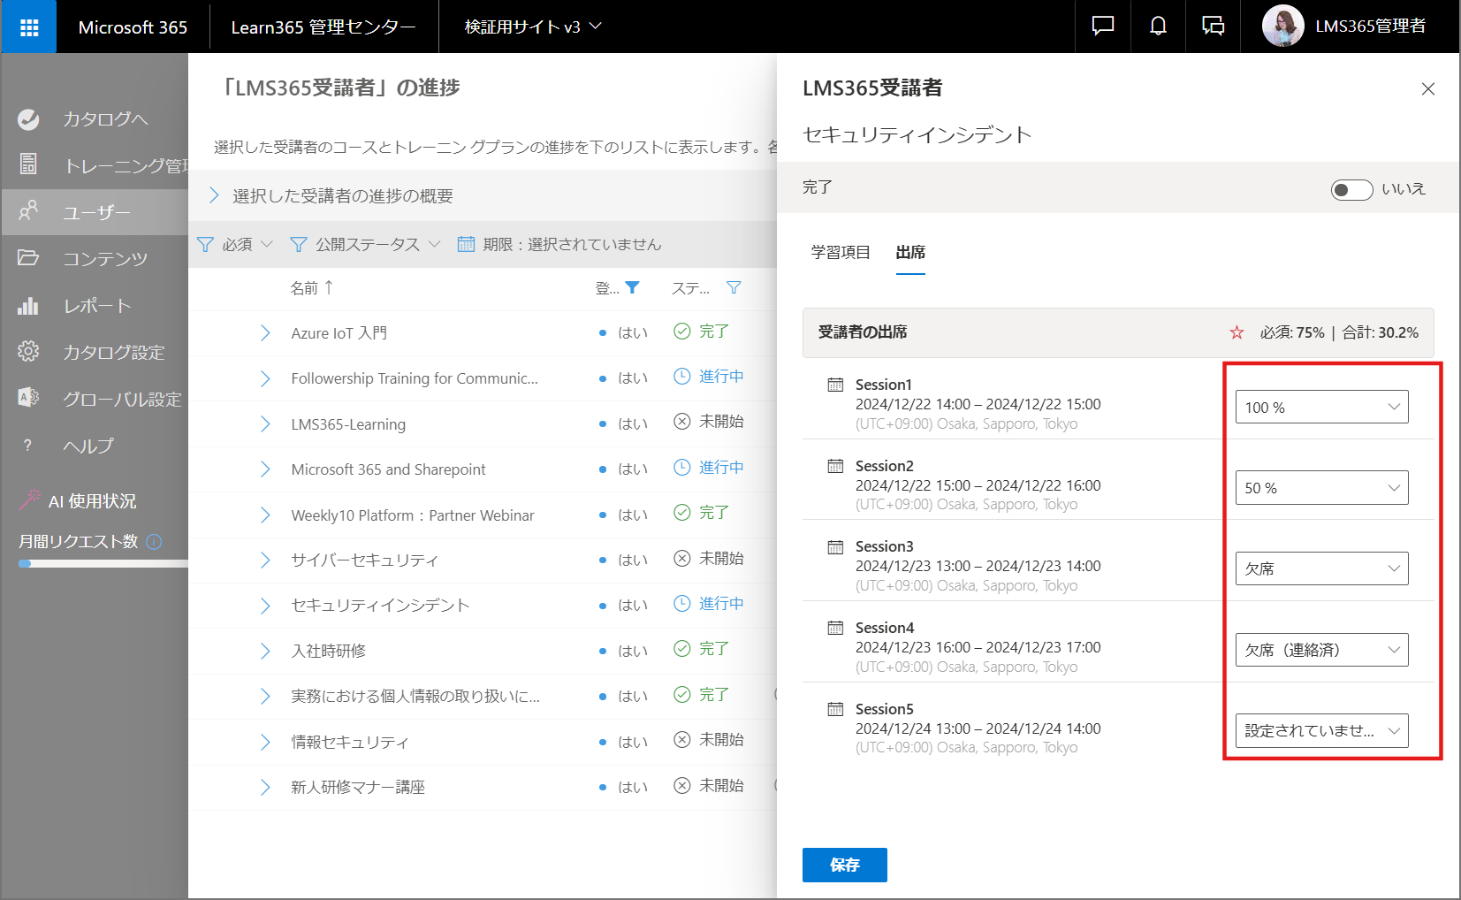This screenshot has height=900, width=1461.
Task: Click the 月間リクエスト数 usage progress bar
Action: (103, 563)
